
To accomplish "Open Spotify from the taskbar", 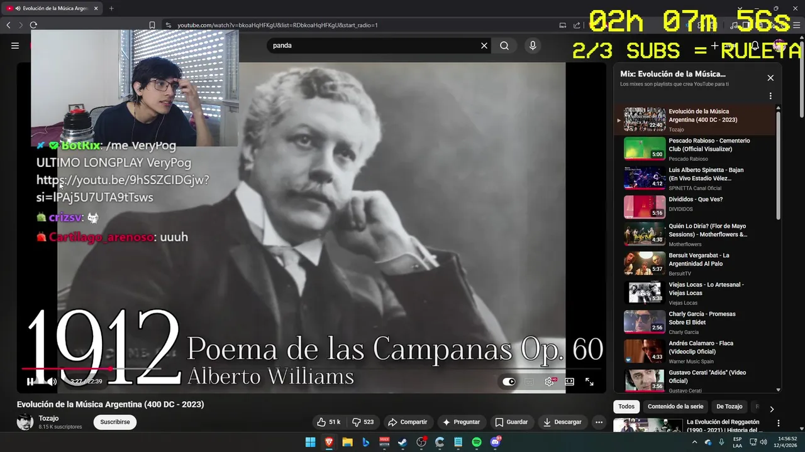I will coord(477,442).
